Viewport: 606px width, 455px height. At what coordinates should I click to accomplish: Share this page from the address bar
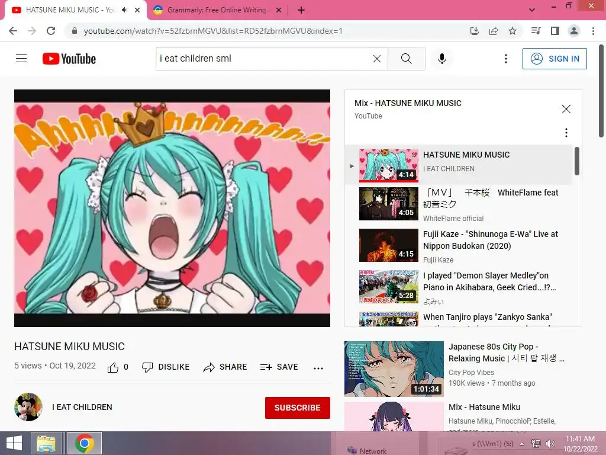pyautogui.click(x=494, y=31)
